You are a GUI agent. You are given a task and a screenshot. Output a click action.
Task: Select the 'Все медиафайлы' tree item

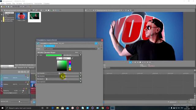(x=9, y=13)
